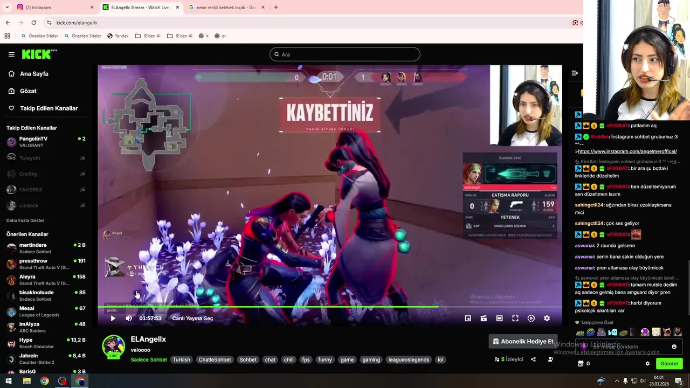Viewport: 690px width, 388px height.
Task: Toggle theater mode icon in player
Action: pyautogui.click(x=499, y=318)
